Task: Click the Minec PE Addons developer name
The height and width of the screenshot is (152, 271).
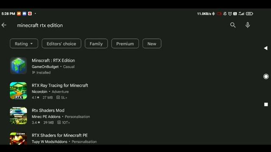Action: [46, 117]
